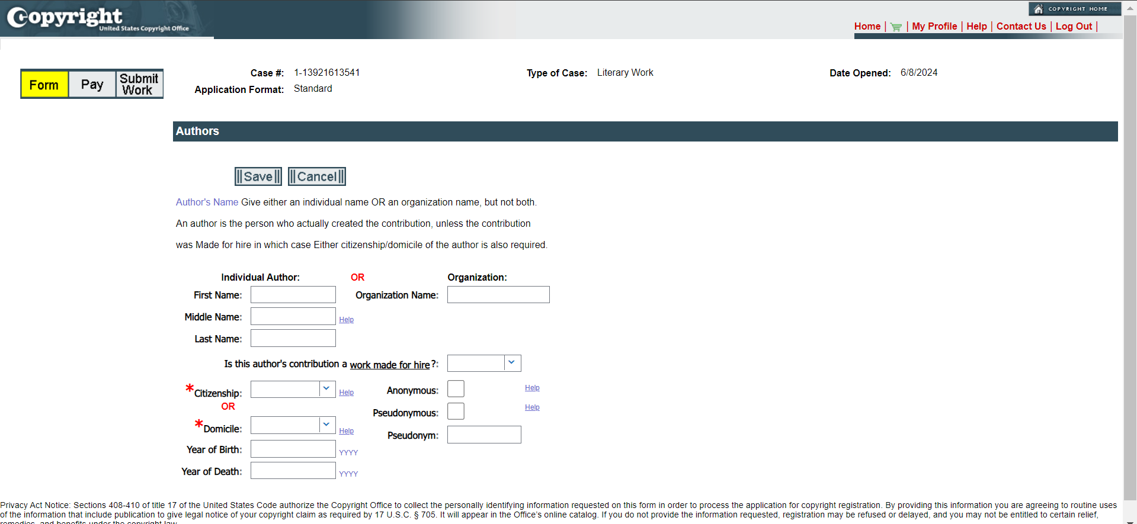Open Help link beside Citizenship

[346, 393]
